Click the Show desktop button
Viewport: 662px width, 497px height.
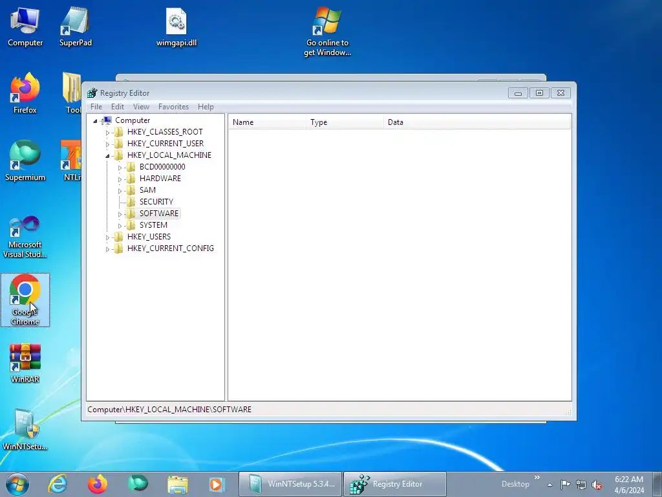coord(657,484)
